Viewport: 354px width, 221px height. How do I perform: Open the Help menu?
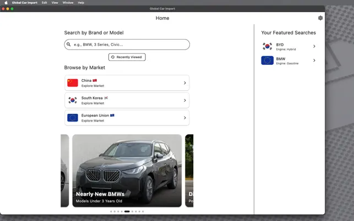coord(81,3)
